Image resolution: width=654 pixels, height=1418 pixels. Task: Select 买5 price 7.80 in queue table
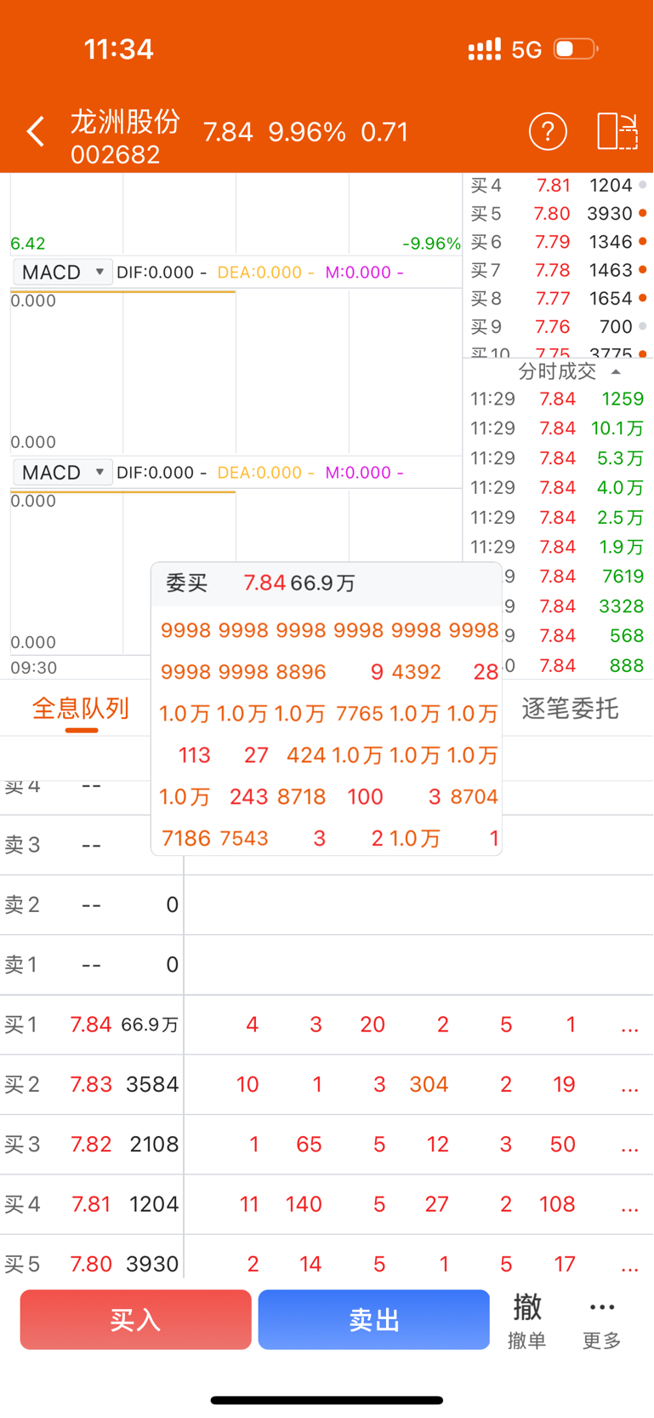point(91,1264)
